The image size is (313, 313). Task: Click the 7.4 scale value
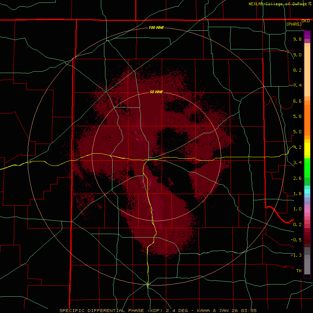pos(297,86)
